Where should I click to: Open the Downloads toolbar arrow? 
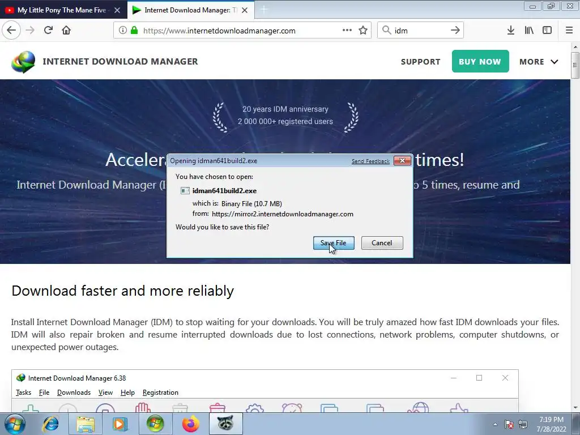click(x=510, y=30)
